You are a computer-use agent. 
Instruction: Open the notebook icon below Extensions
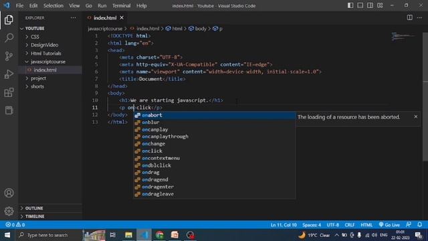[9, 110]
